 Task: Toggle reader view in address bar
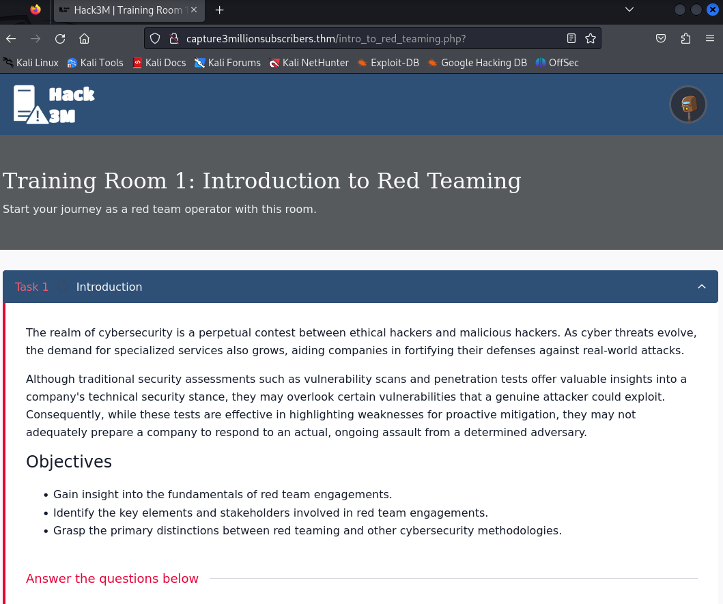pos(571,39)
